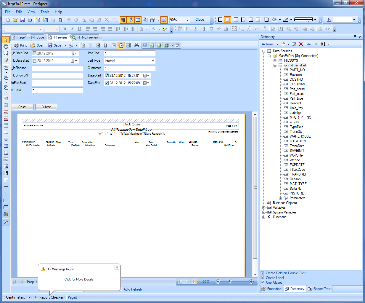Viewport: 365px width, 303px height.
Task: Click the Bold formatting icon
Action: tap(65, 29)
